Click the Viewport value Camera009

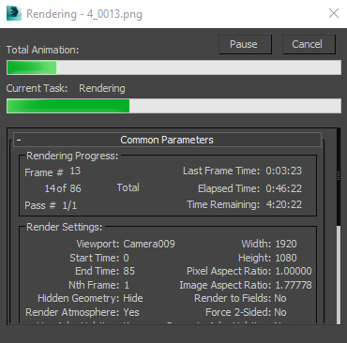pos(149,244)
